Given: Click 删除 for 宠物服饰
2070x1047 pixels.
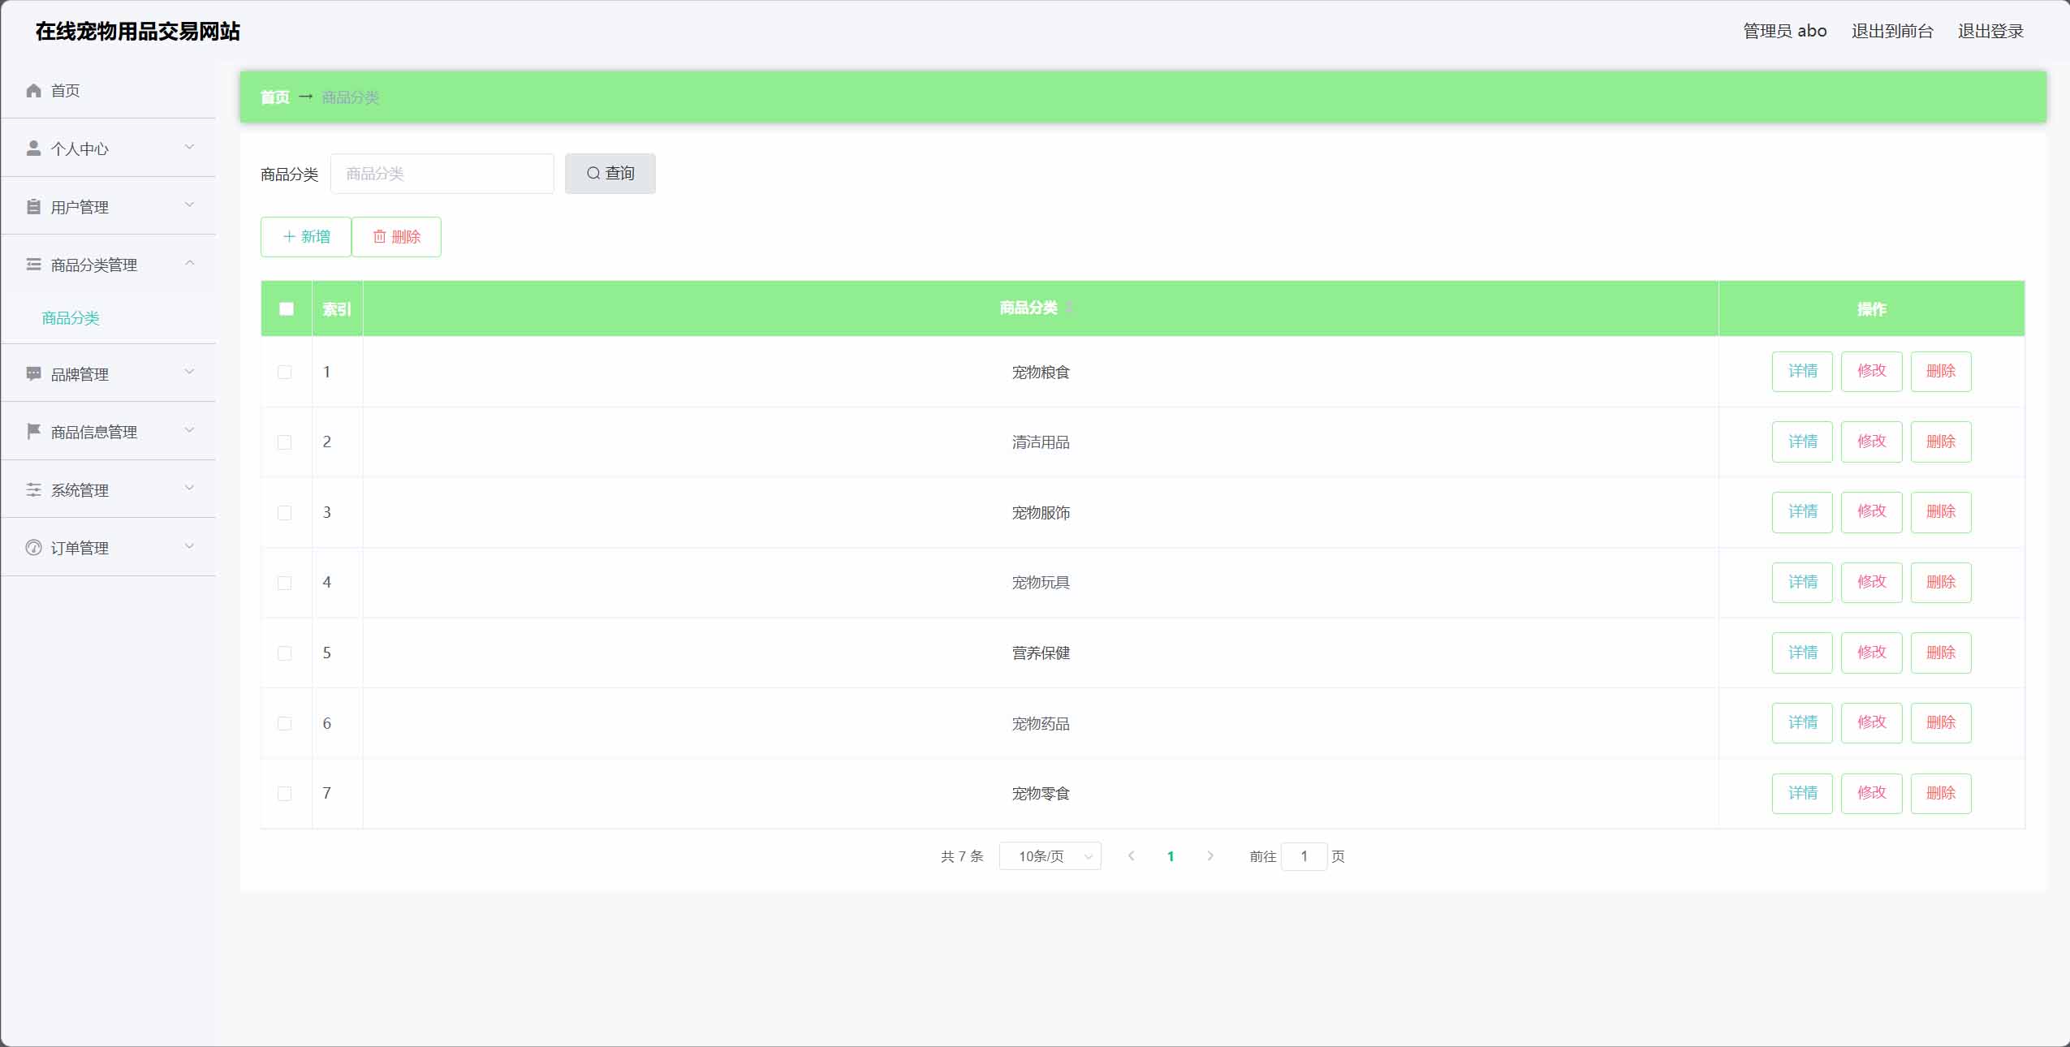Looking at the screenshot, I should [x=1941, y=512].
